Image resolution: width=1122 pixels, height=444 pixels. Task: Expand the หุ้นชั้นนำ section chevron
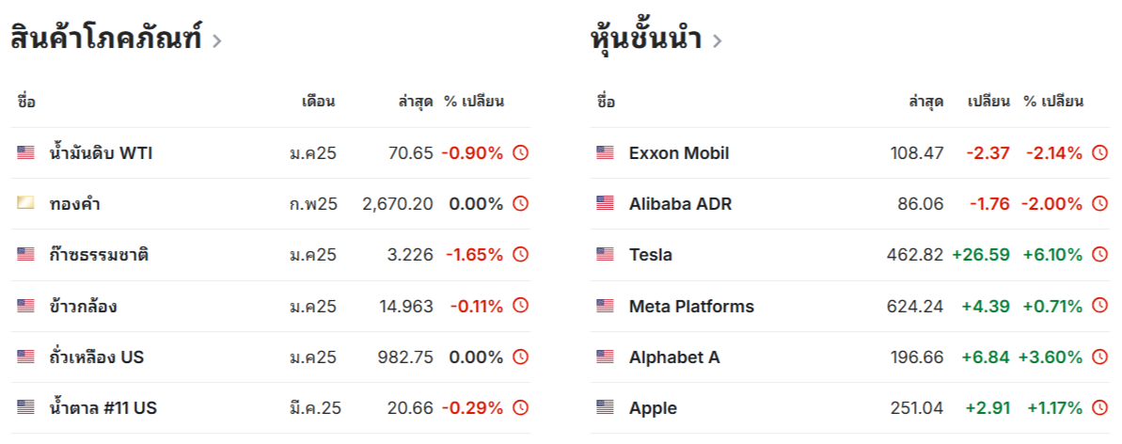(717, 40)
